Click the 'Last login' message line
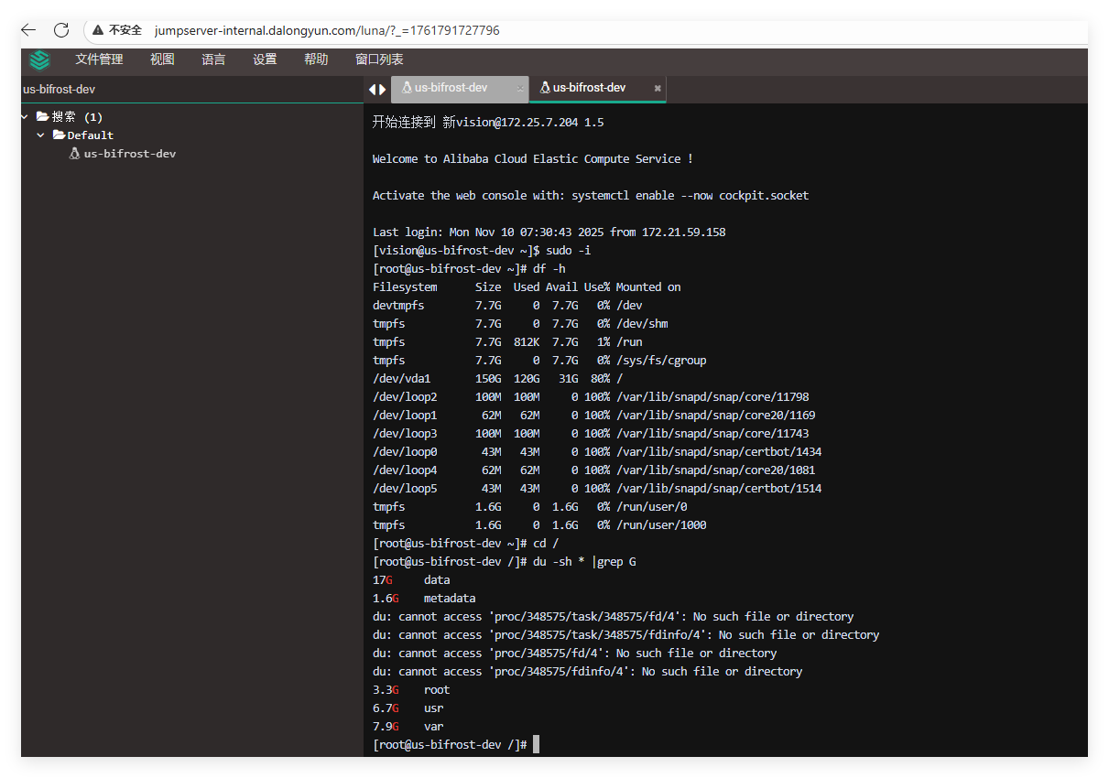1109x778 pixels. pos(549,232)
